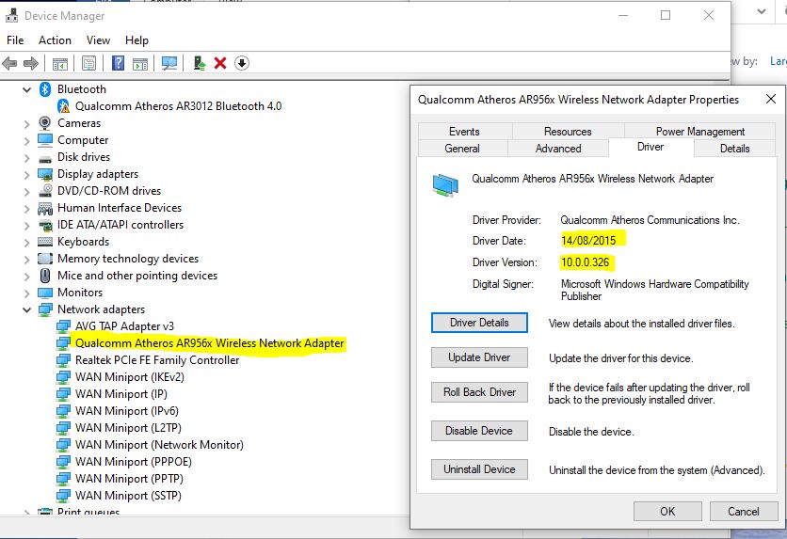Collapse the Network adapters category
This screenshot has height=539, width=787.
click(26, 309)
